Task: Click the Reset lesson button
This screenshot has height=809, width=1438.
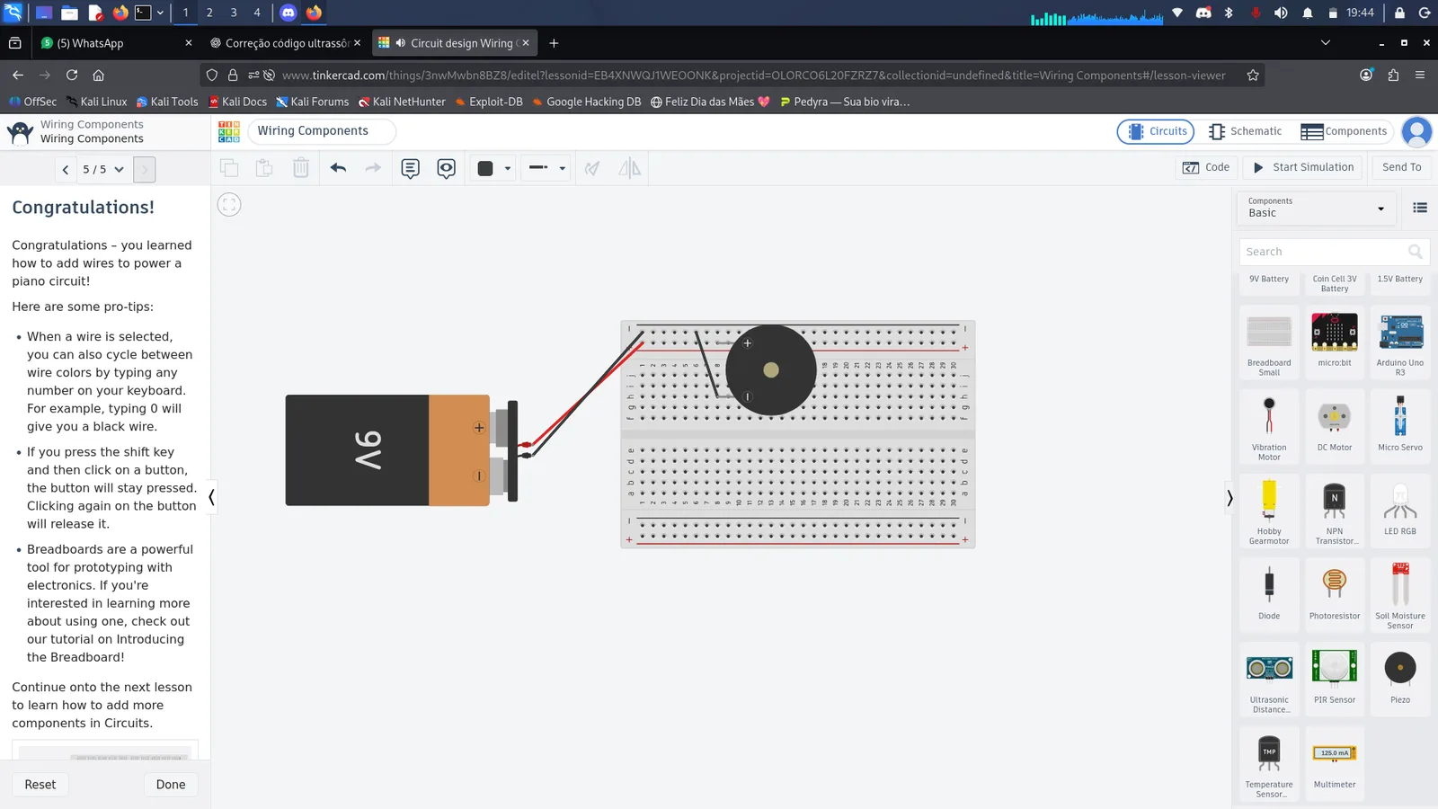Action: coord(40,785)
